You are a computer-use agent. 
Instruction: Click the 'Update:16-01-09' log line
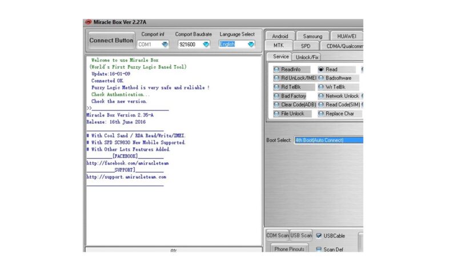pos(111,74)
